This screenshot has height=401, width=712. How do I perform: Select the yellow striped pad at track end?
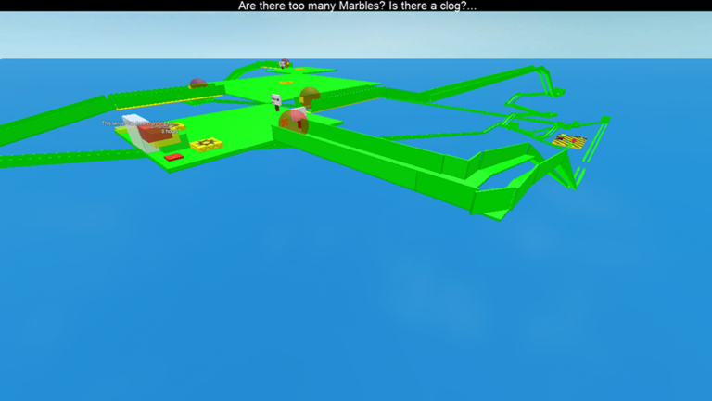569,140
